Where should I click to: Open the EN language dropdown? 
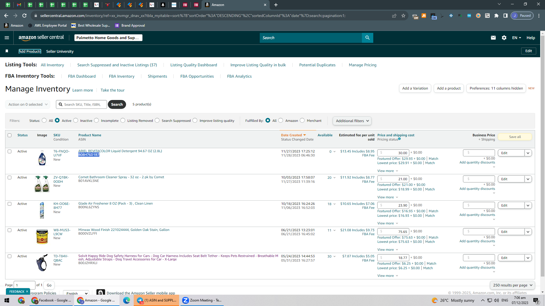coord(517,38)
